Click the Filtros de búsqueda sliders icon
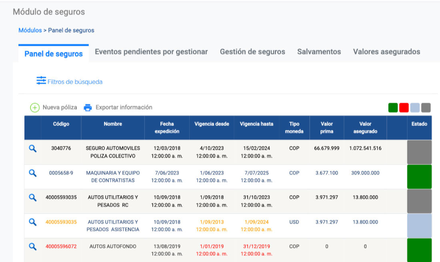The image size is (440, 262). coord(41,80)
